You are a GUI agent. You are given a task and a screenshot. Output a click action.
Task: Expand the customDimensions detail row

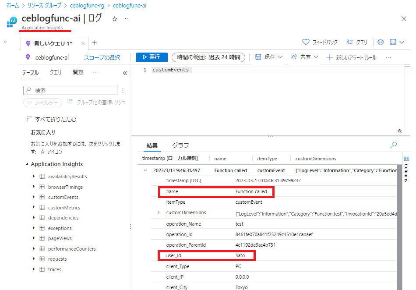coord(159,212)
